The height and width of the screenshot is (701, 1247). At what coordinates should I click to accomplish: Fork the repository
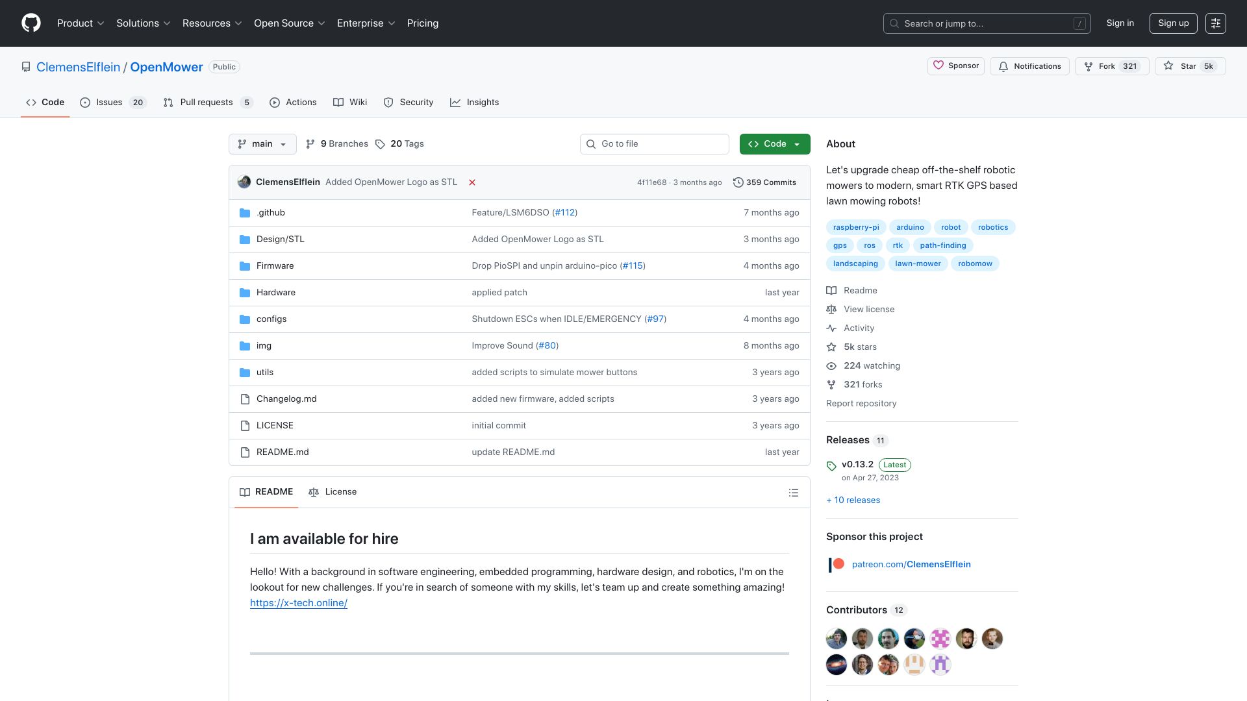click(1112, 66)
